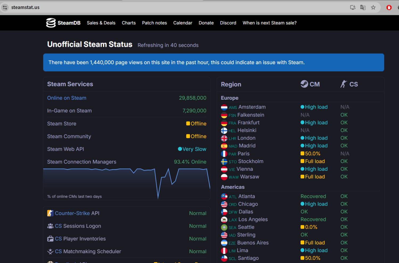Open Sales & Deals menu
This screenshot has height=263, width=399.
(x=101, y=23)
